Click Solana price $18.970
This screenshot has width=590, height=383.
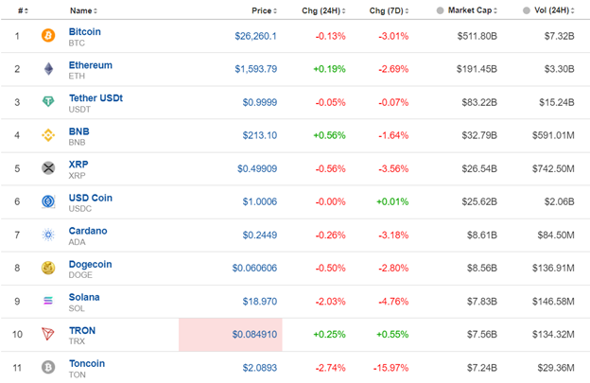click(x=260, y=302)
